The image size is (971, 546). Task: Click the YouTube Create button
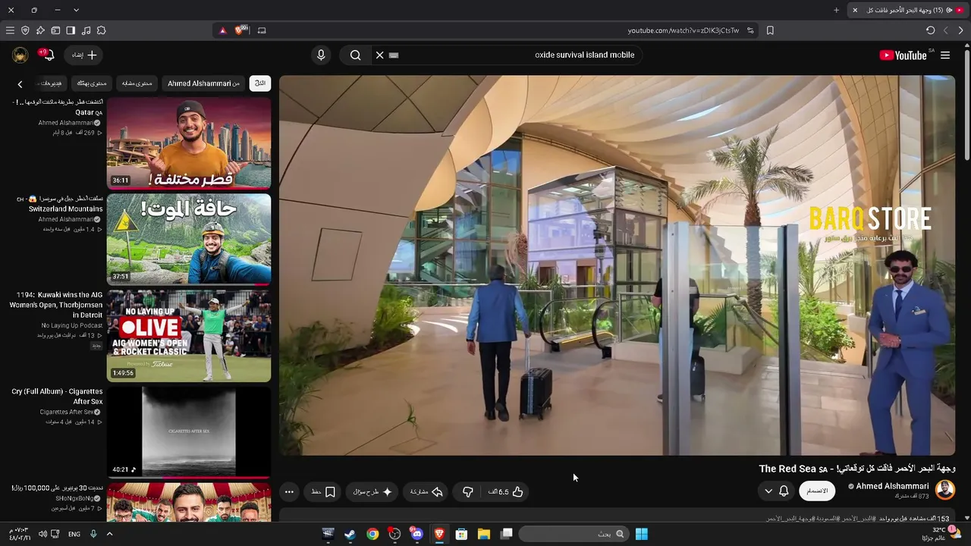(x=84, y=55)
